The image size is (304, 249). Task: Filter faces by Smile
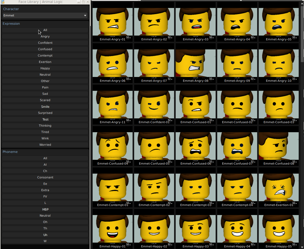tap(45, 106)
